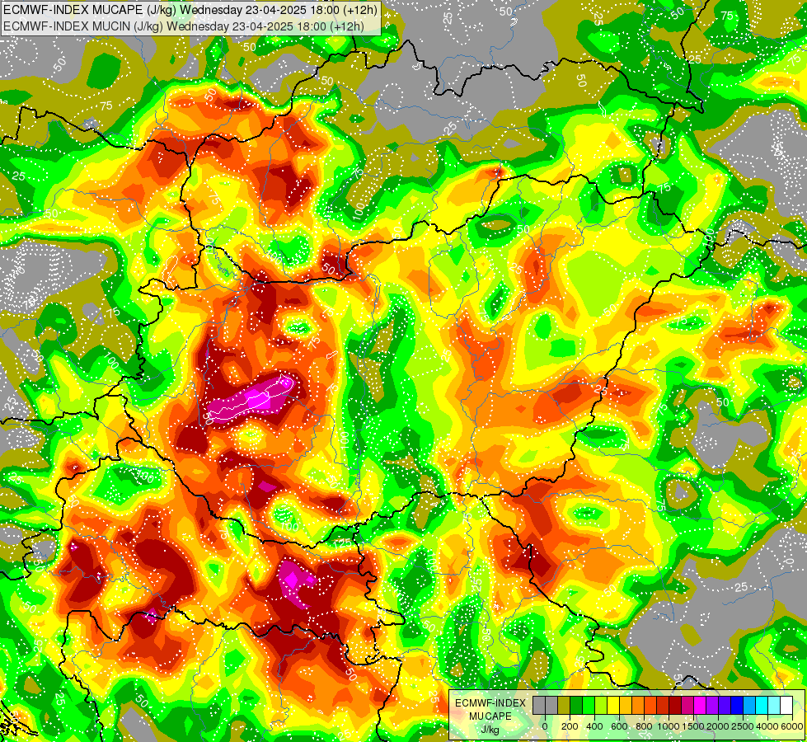Screen dimensions: 807x742
Task: Click the legend value 0
Action: pyautogui.click(x=545, y=726)
